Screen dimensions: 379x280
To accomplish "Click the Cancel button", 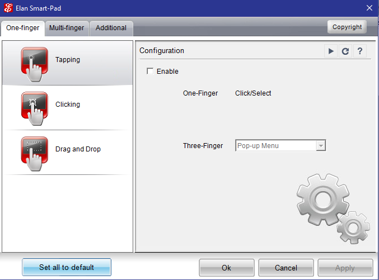I will 286,268.
